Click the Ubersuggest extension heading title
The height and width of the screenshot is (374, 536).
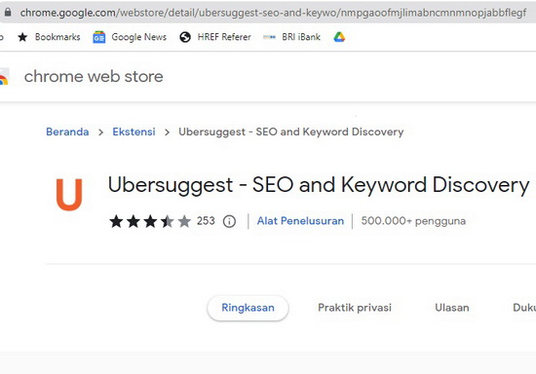coord(319,185)
